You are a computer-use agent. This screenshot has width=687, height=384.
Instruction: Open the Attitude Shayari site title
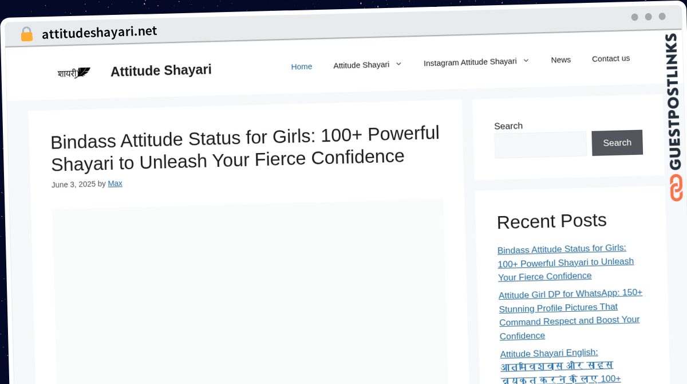(161, 70)
